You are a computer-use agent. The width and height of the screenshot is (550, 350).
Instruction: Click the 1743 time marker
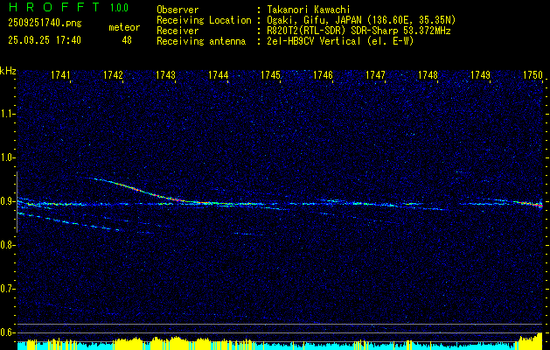pos(165,75)
